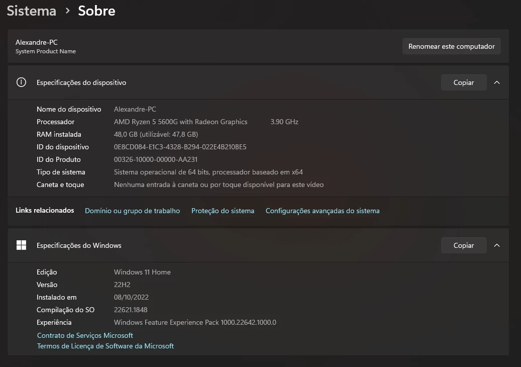Click the Caneta e toque label
521x367 pixels.
point(60,185)
